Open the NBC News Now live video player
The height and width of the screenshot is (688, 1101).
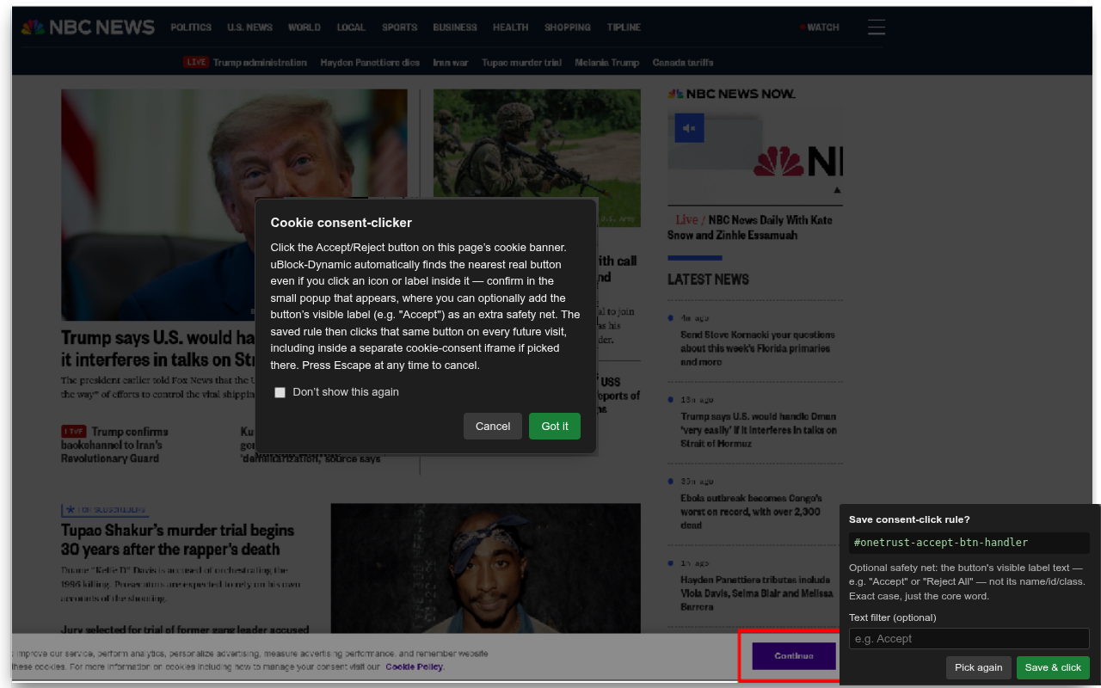coord(755,155)
